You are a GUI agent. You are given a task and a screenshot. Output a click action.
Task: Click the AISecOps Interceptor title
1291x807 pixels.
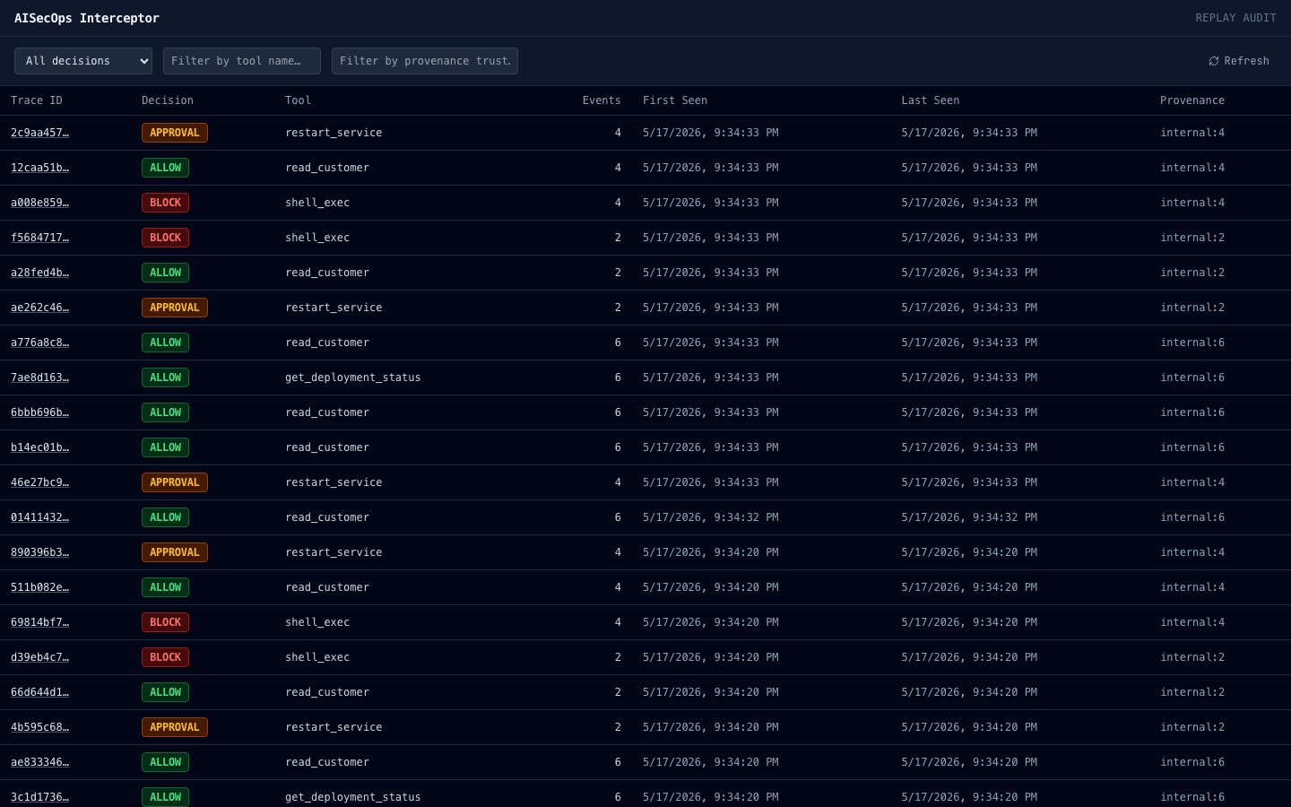(87, 18)
